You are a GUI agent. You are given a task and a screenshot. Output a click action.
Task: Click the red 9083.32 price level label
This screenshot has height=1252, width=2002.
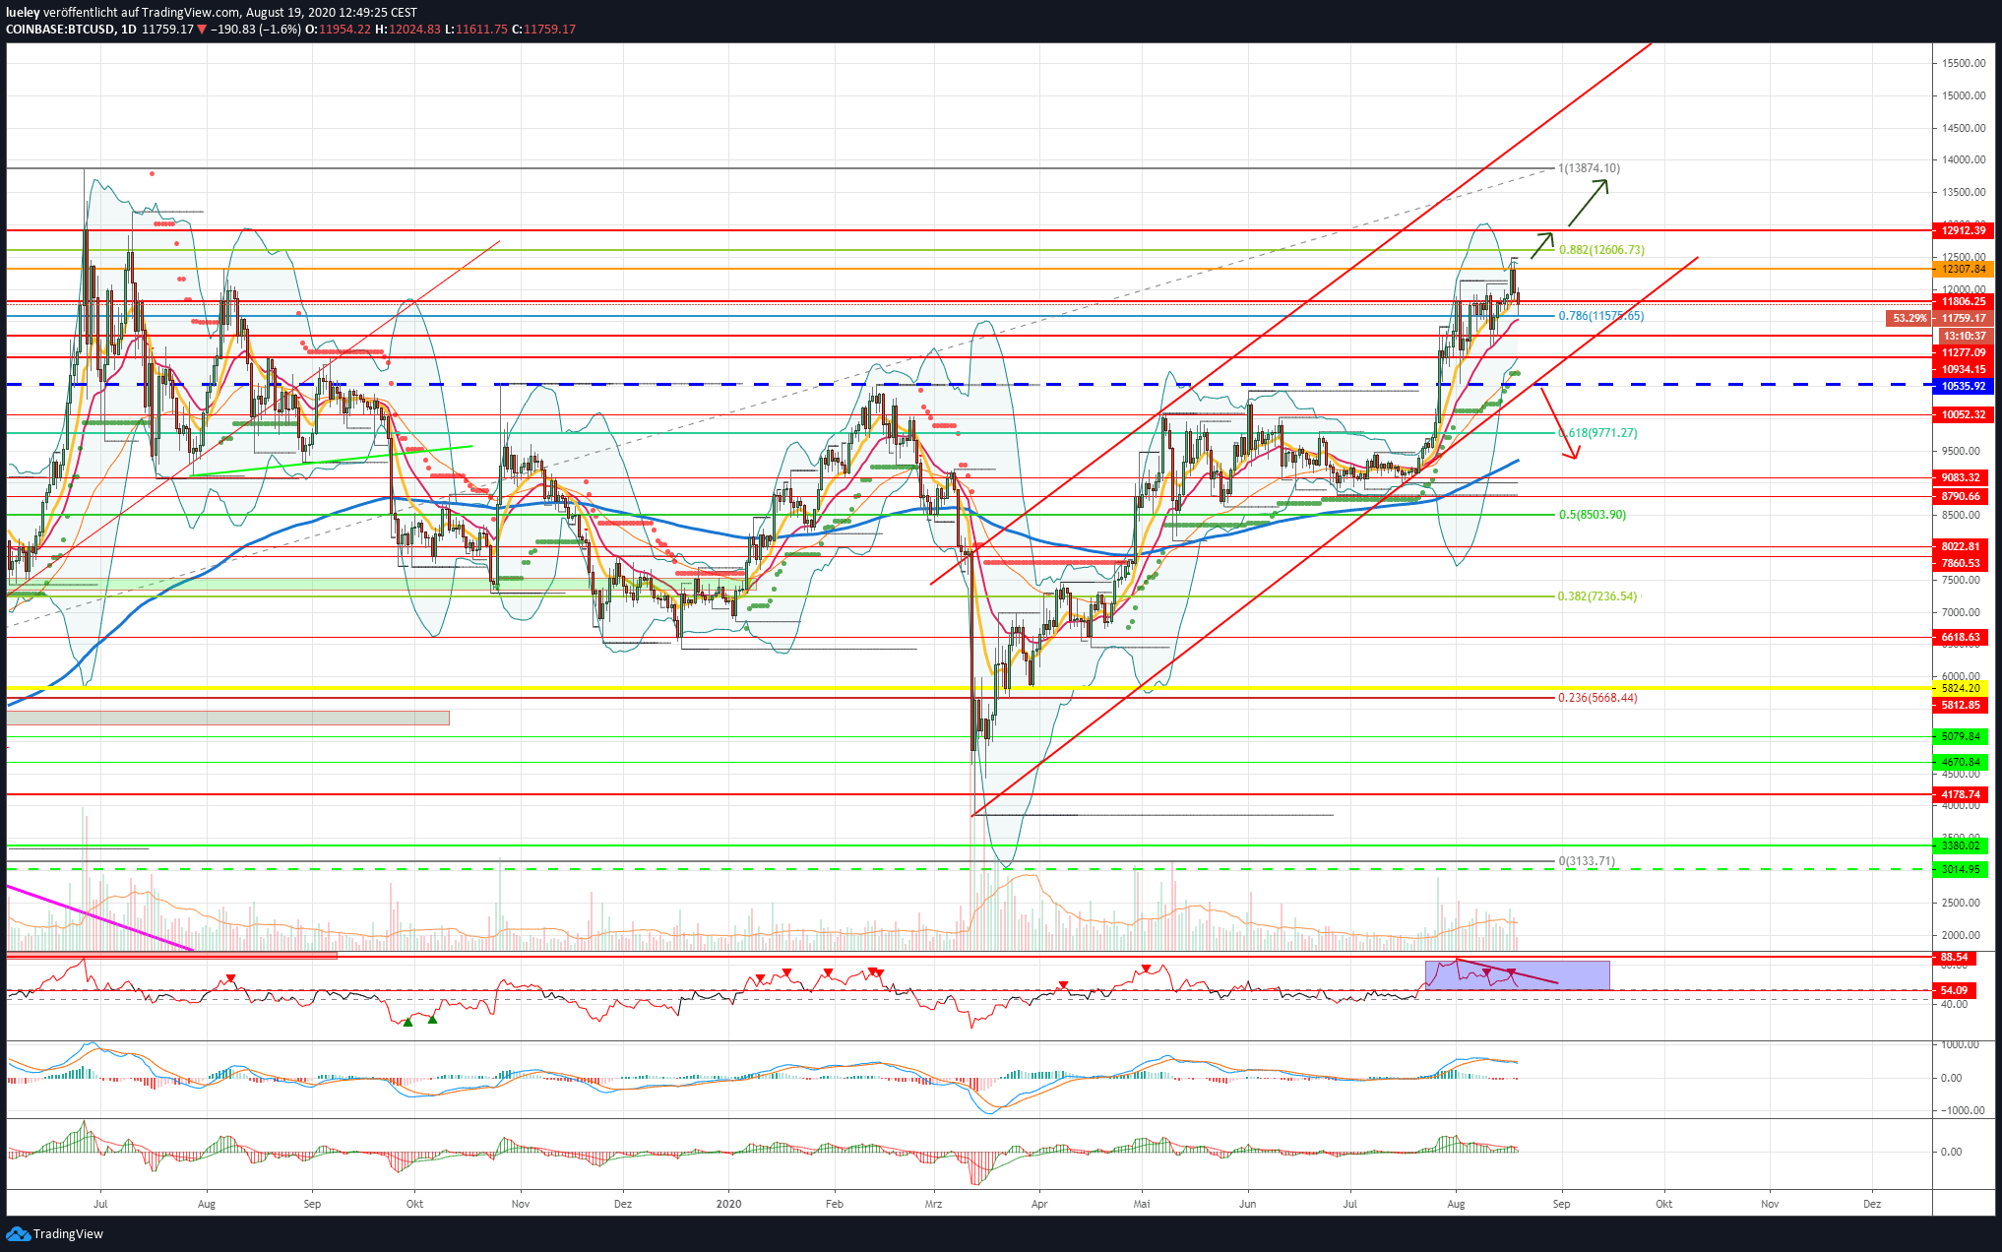click(1961, 477)
